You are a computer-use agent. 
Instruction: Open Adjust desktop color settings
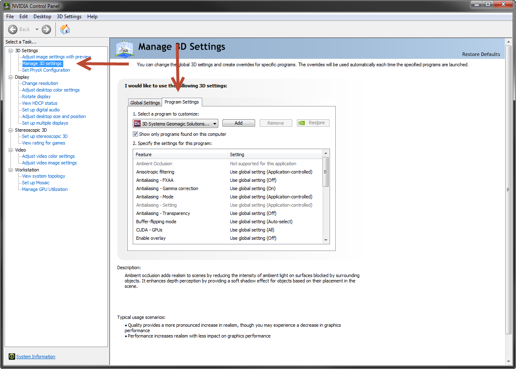coord(51,90)
